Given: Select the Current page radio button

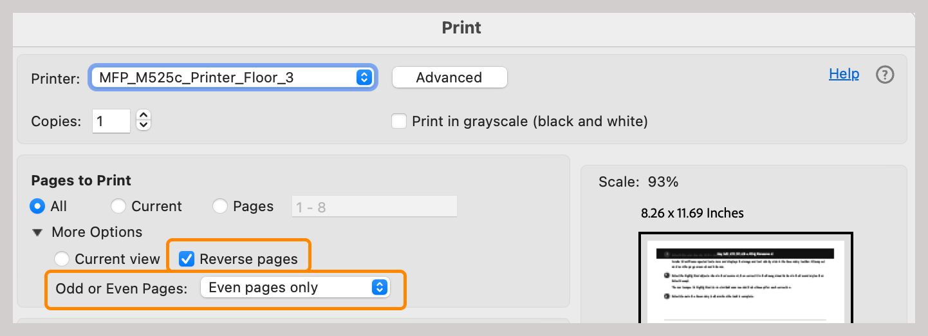Looking at the screenshot, I should (x=118, y=207).
